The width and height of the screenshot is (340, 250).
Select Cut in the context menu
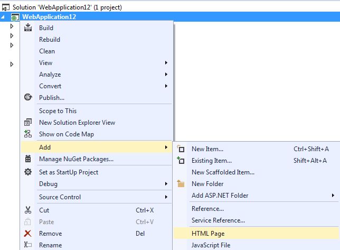pyautogui.click(x=97, y=210)
